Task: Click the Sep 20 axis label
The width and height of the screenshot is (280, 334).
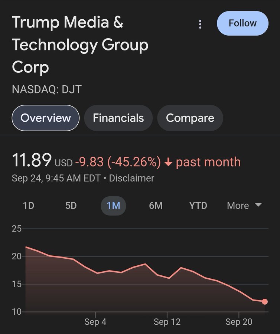Action: tap(238, 322)
